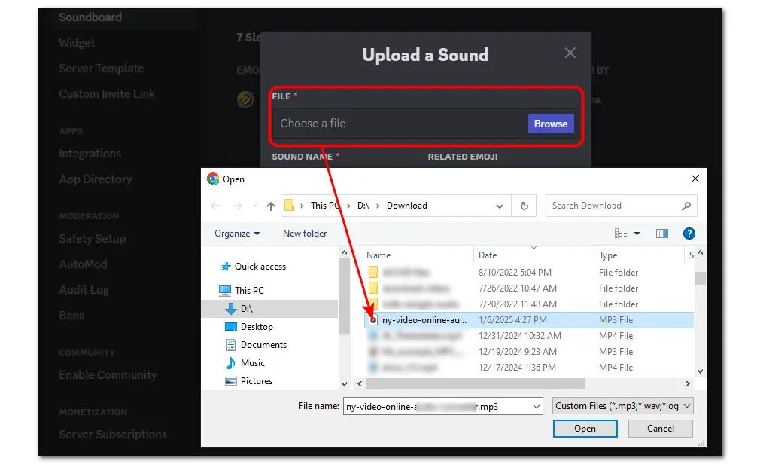Click D:\ in address breadcrumb
760x464 pixels.
pos(363,206)
